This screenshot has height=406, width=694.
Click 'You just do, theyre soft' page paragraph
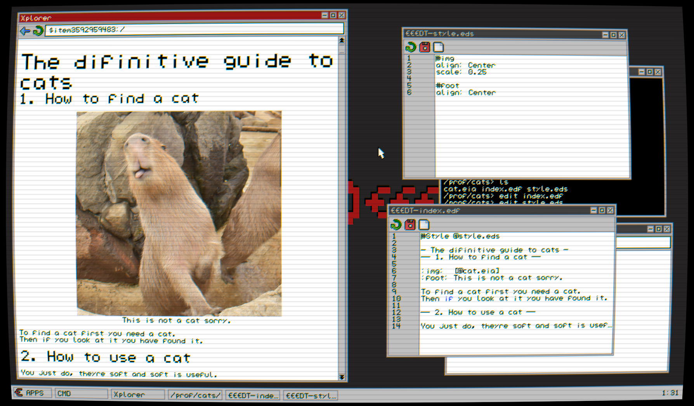118,374
